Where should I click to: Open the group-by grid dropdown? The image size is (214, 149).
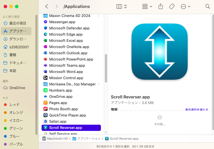coord(147,7)
